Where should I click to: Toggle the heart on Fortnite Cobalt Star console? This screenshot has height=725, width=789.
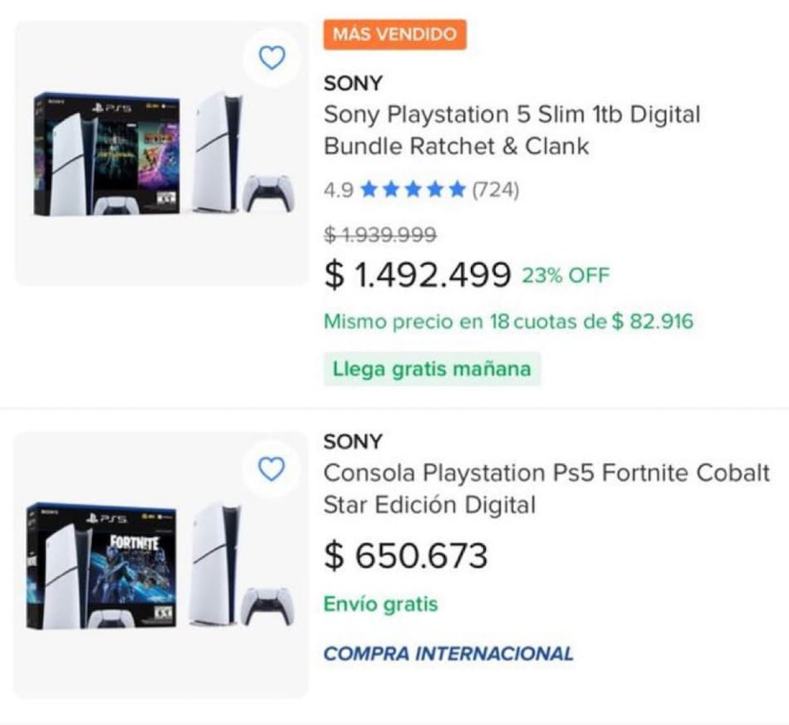(x=272, y=469)
